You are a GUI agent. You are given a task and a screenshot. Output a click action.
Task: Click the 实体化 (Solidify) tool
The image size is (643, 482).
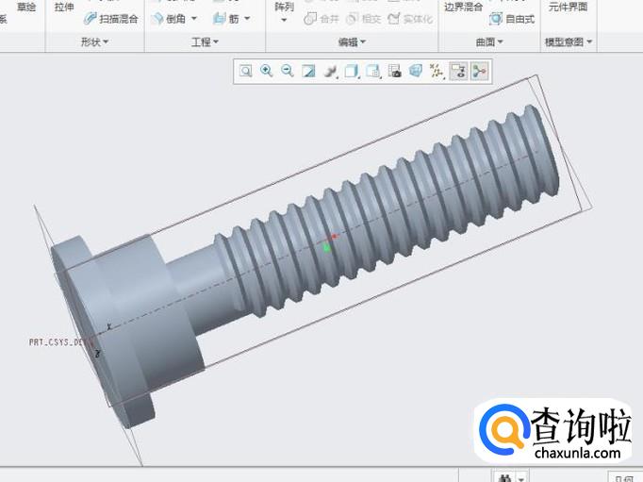coord(410,19)
